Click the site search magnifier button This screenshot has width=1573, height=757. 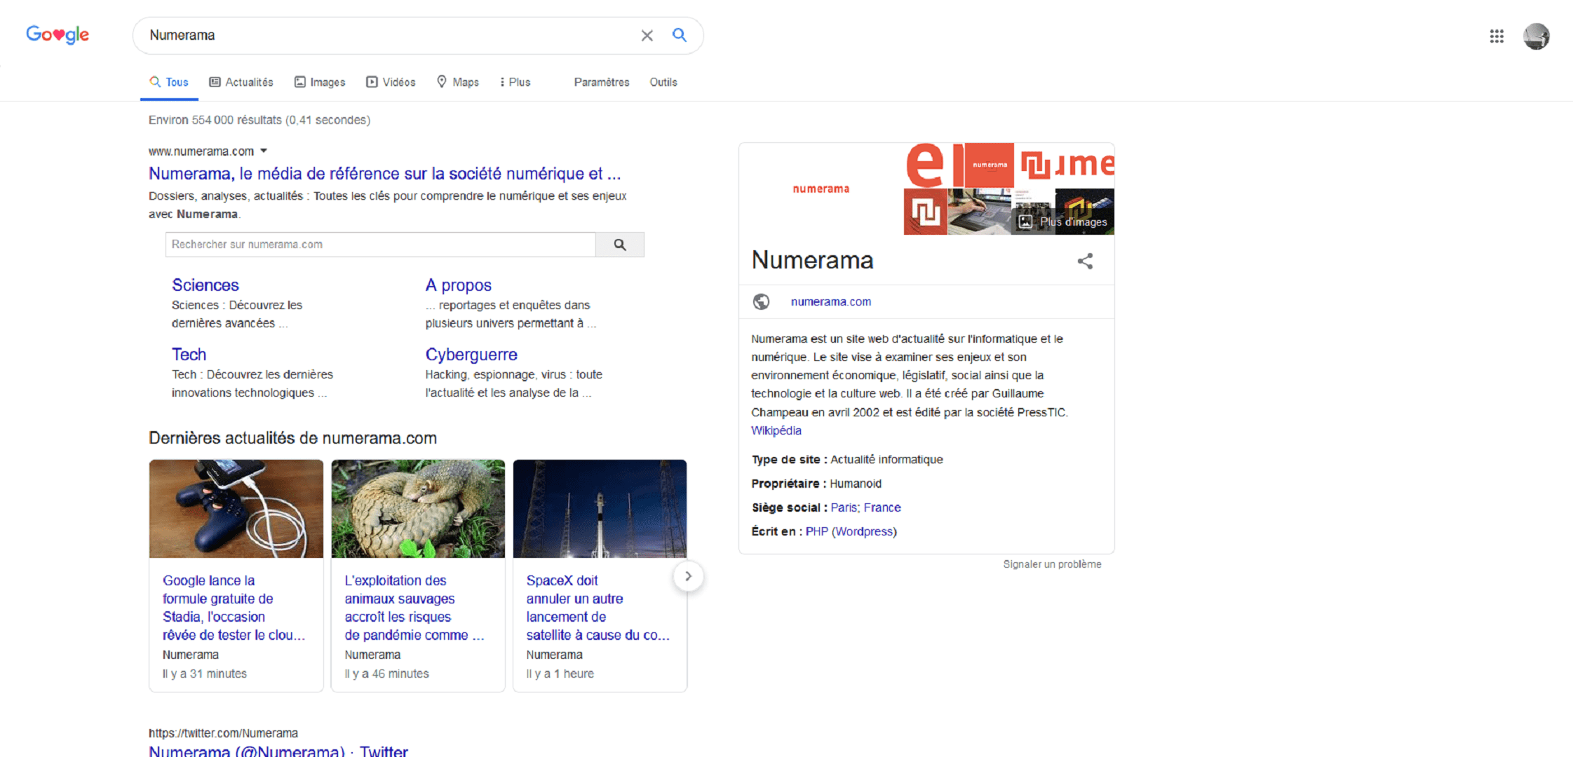[x=620, y=245]
